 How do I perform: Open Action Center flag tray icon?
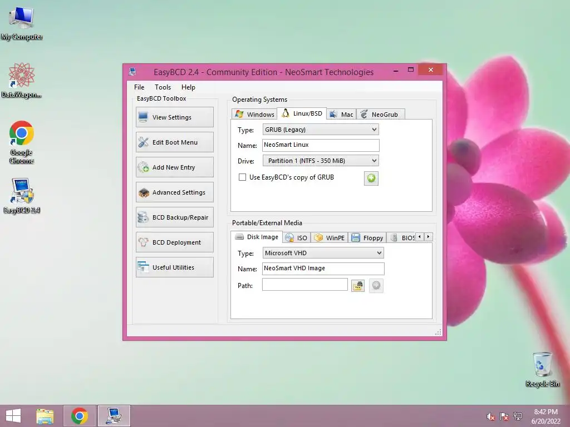pyautogui.click(x=504, y=416)
